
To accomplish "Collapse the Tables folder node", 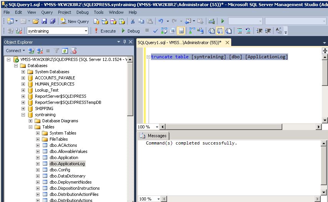I will [x=31, y=127].
